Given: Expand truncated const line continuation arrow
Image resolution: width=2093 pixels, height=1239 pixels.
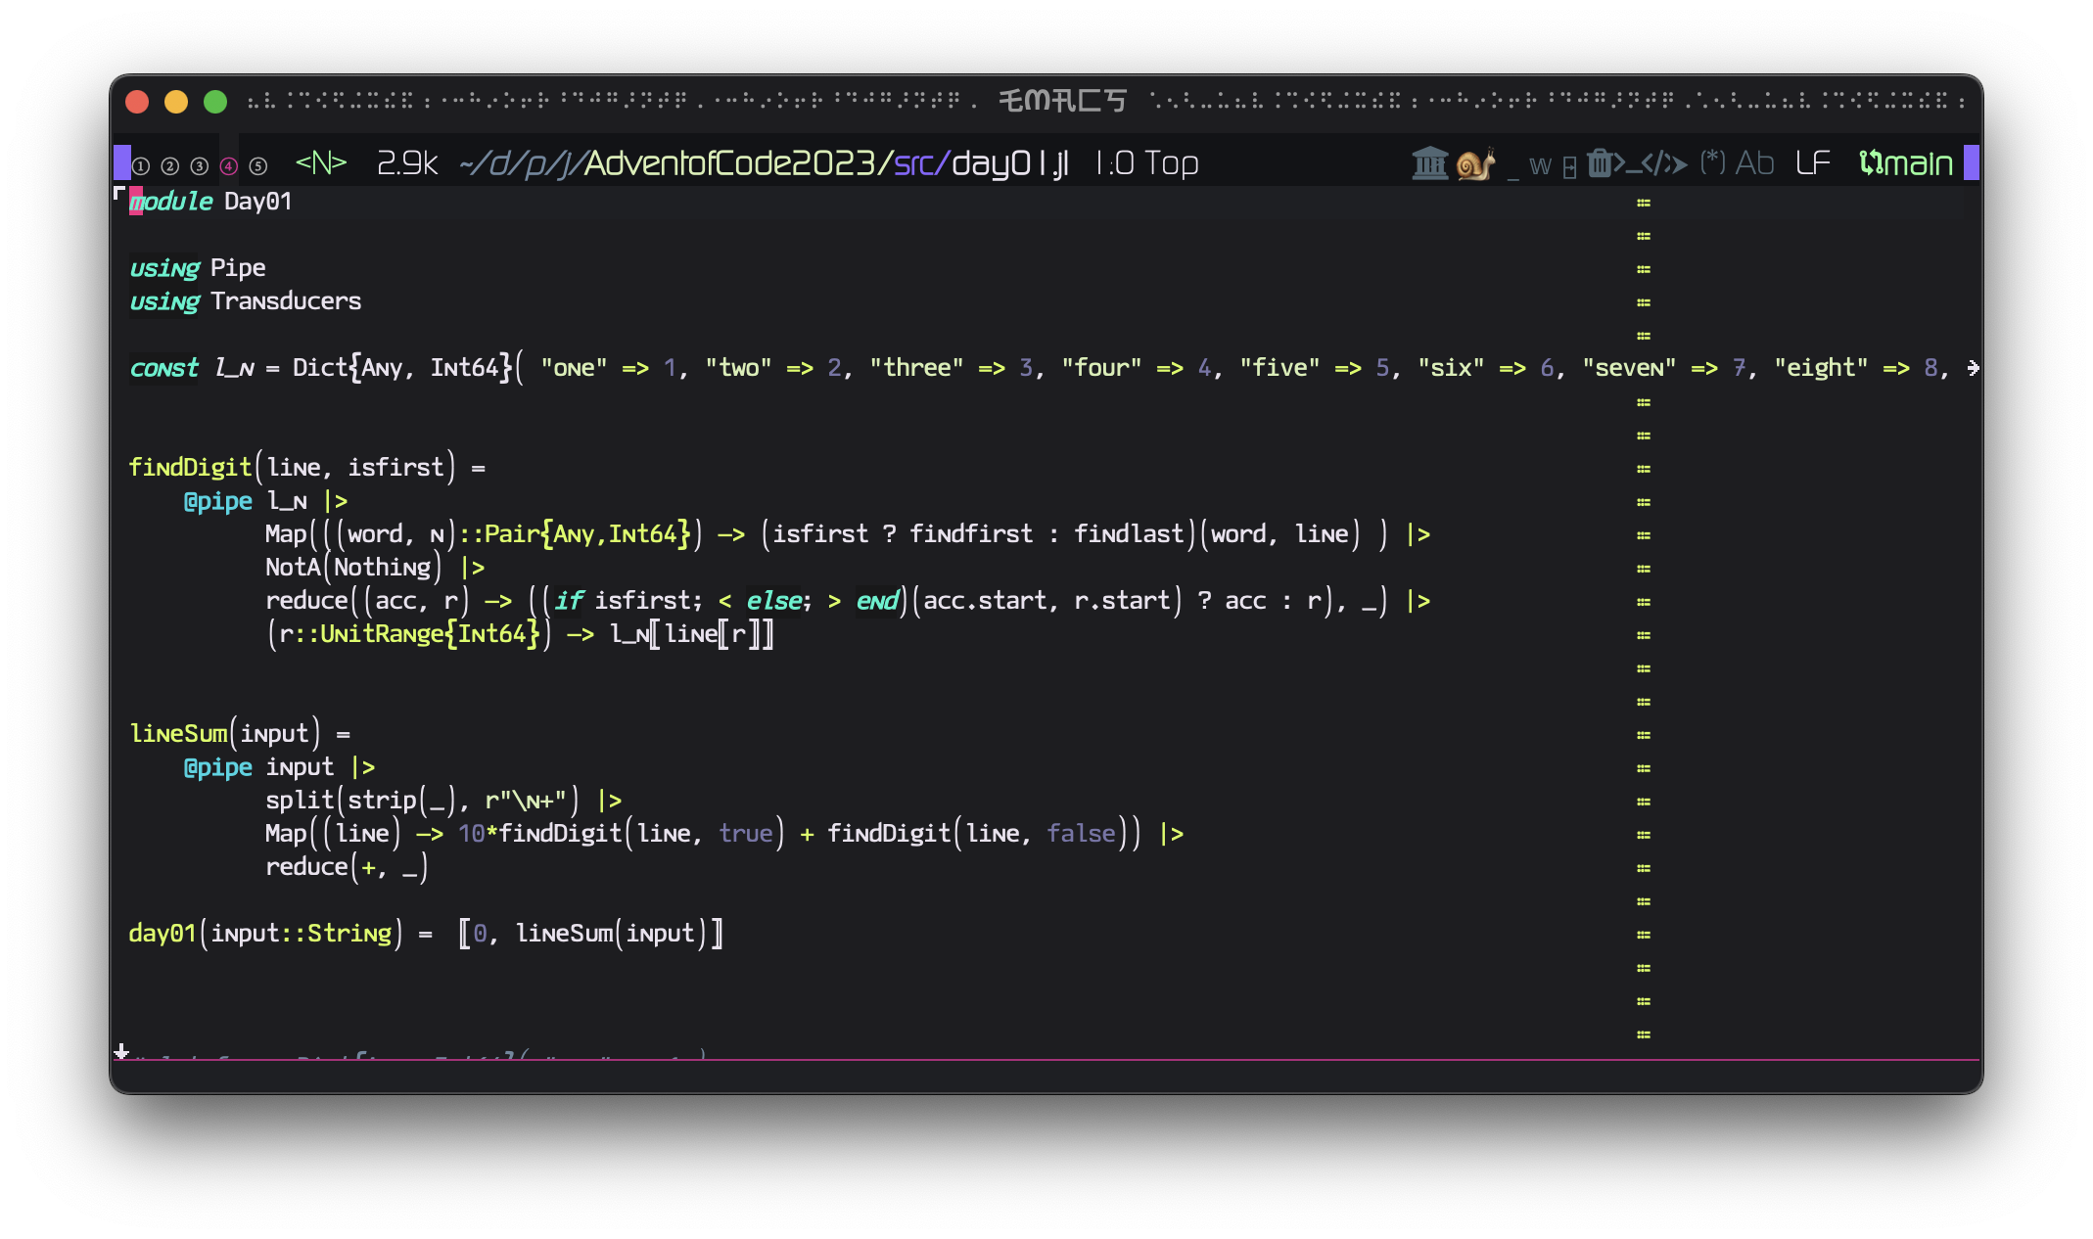Looking at the screenshot, I should (x=1973, y=368).
